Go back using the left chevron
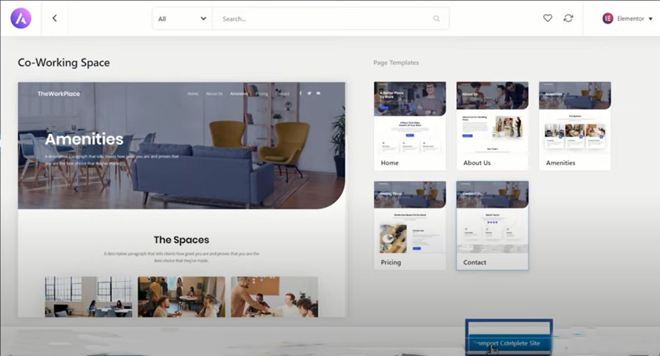This screenshot has height=356, width=660. pyautogui.click(x=54, y=18)
